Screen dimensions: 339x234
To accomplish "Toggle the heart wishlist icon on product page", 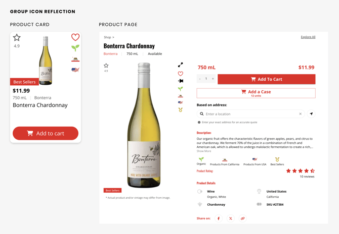I will pos(181,74).
